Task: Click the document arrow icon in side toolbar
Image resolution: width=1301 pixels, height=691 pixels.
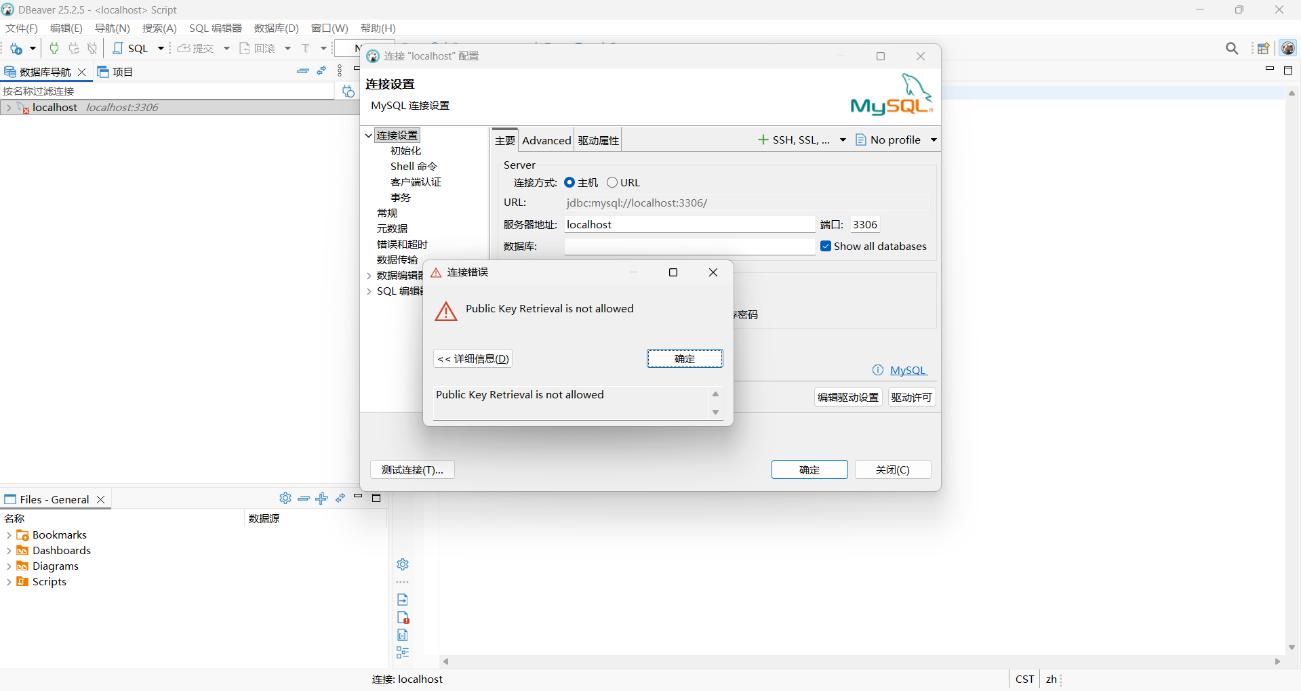Action: click(403, 600)
